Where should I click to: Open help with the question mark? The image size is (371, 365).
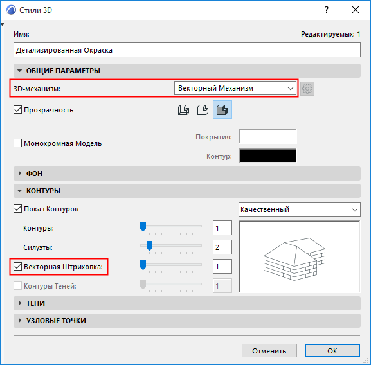[327, 10]
